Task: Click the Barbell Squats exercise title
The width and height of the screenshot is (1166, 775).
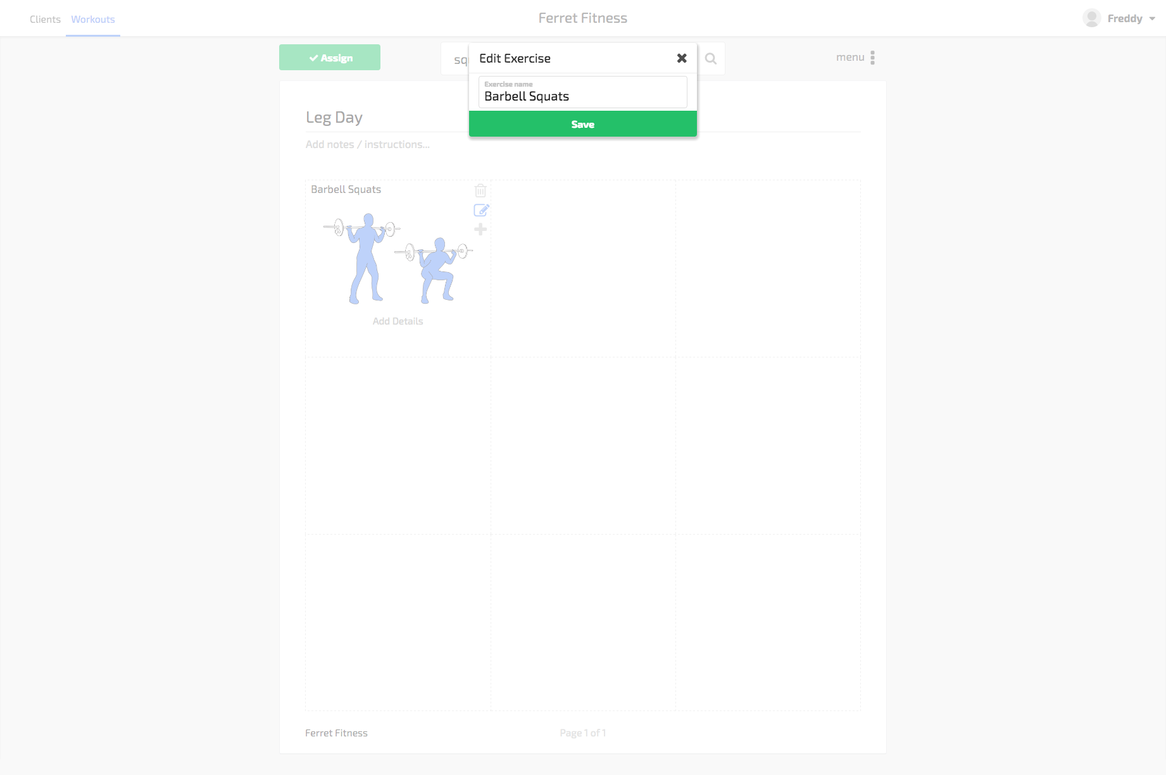Action: point(346,189)
